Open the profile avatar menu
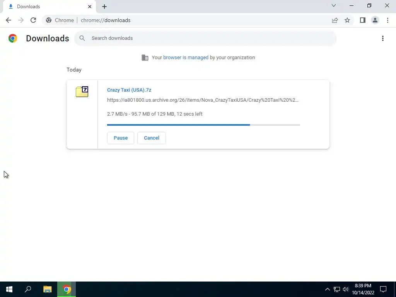Screen dimensions: 396x297 click(375, 20)
